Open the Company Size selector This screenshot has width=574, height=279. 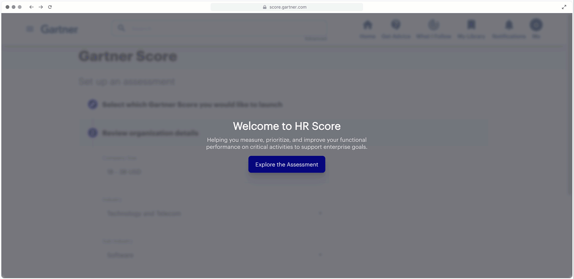point(214,171)
